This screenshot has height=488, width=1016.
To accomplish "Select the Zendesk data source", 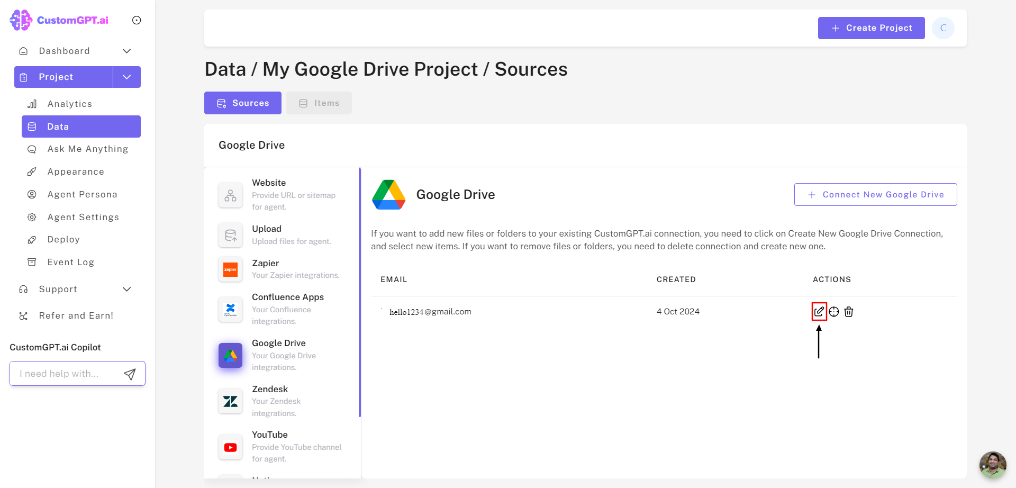I will click(282, 401).
